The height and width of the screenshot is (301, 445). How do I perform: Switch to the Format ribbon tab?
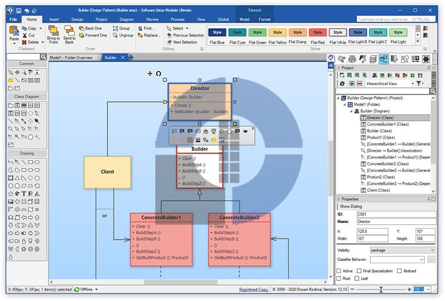click(265, 19)
